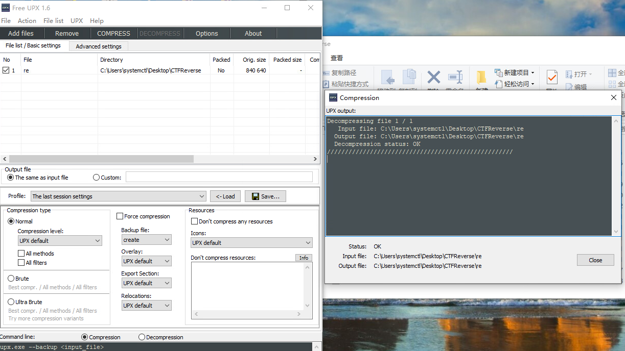
Task: Click the Rename icon in File Explorer
Action: [x=455, y=78]
